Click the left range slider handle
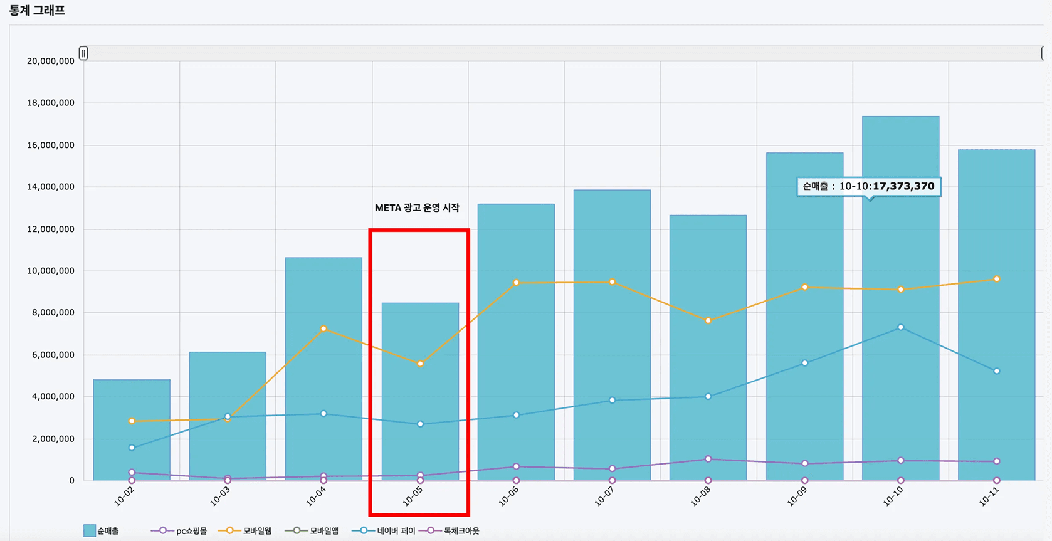The height and width of the screenshot is (541, 1052). pos(83,53)
